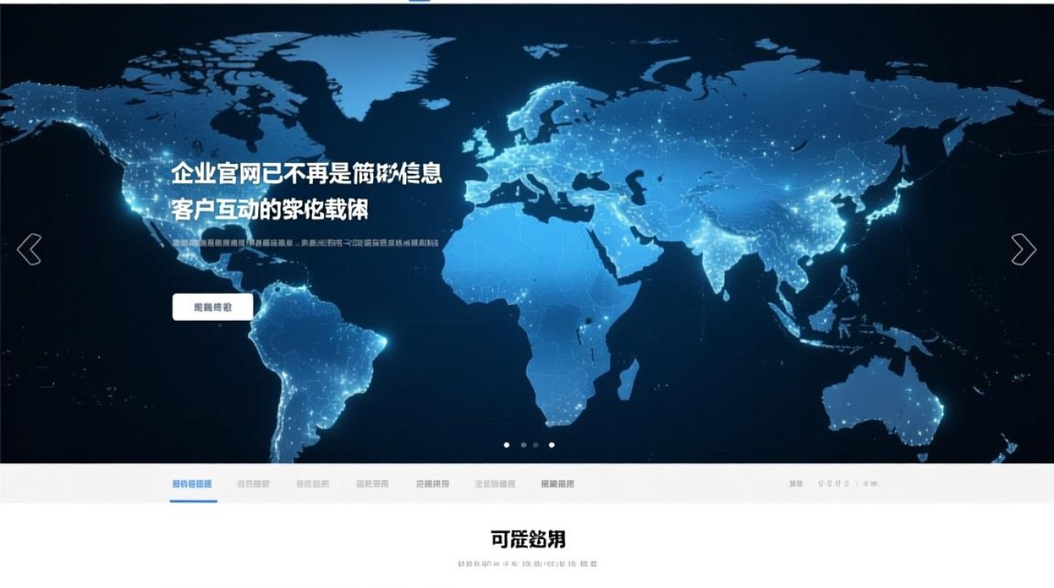The height and width of the screenshot is (588, 1054).
Task: Select the third carousel indicator dot
Action: [536, 445]
